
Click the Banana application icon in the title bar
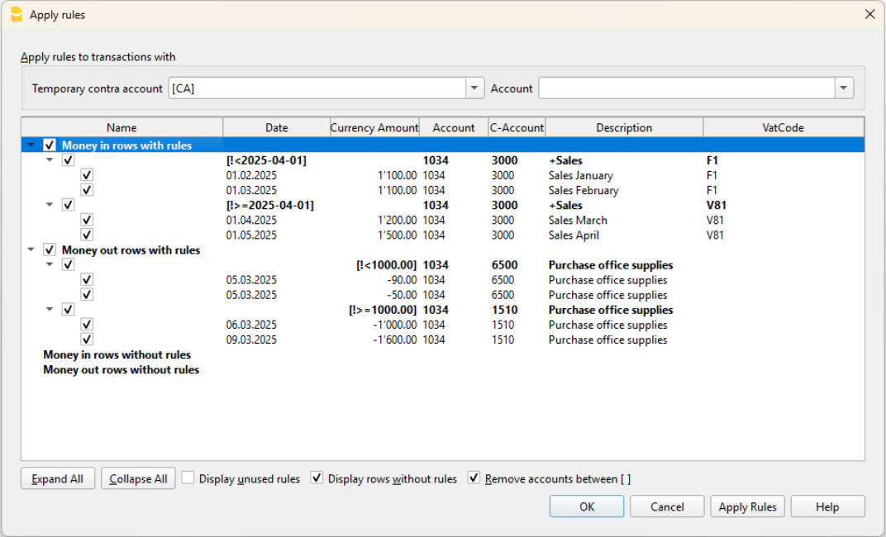click(x=17, y=14)
